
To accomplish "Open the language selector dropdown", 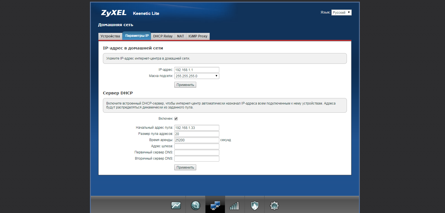I will (342, 12).
